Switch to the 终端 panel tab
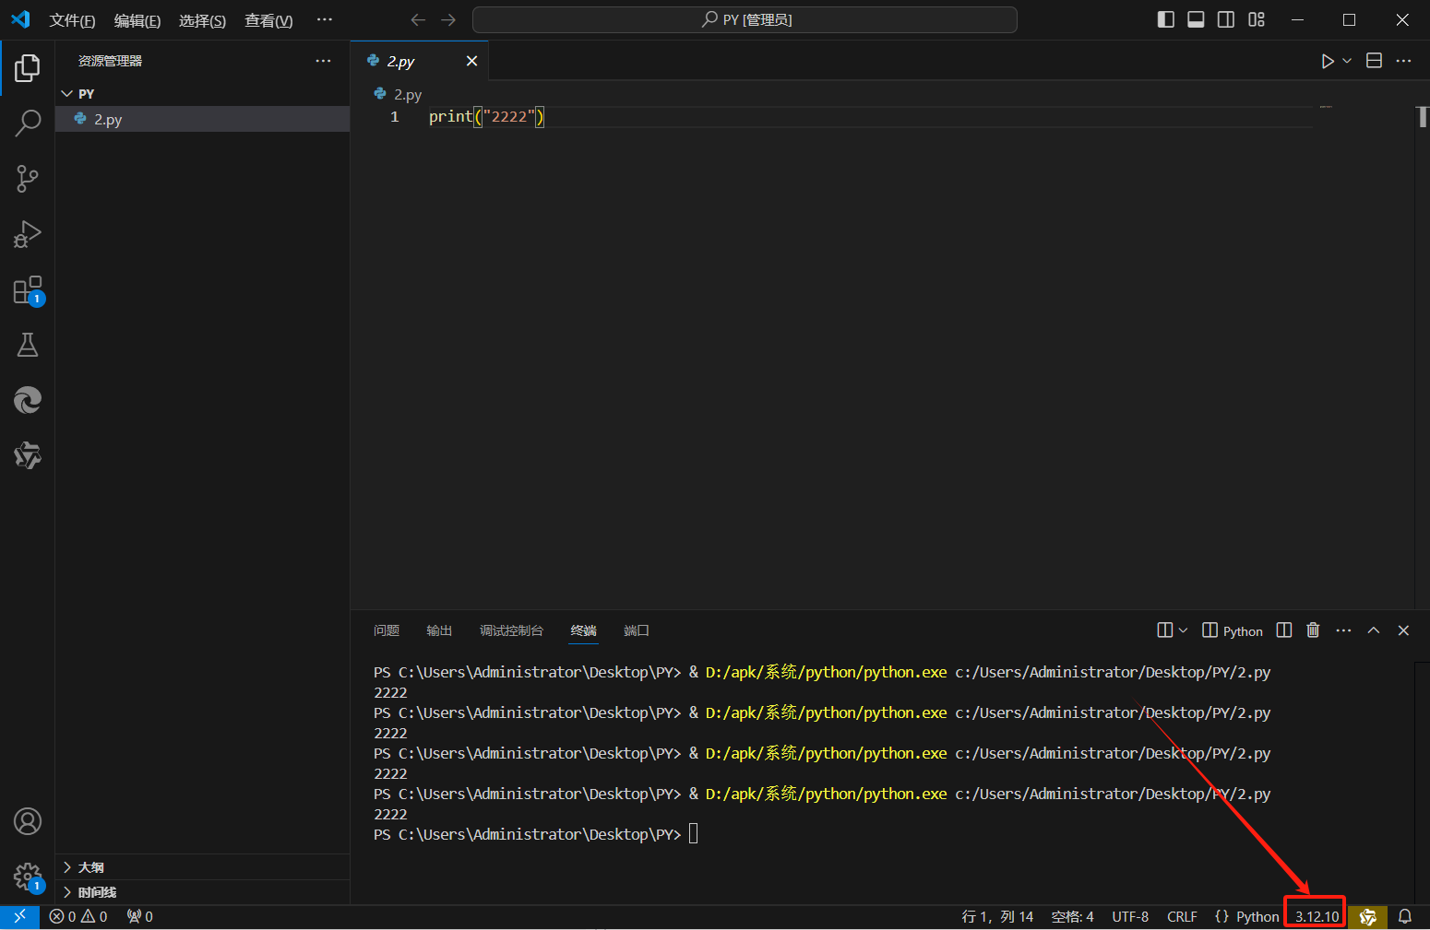This screenshot has height=930, width=1430. tap(584, 630)
